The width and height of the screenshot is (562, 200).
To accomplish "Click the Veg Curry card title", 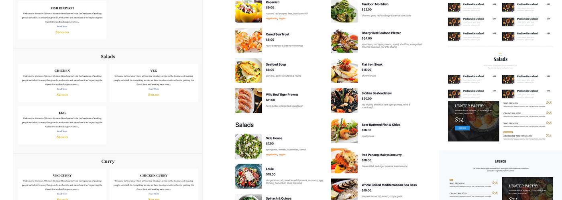I will click(62, 176).
